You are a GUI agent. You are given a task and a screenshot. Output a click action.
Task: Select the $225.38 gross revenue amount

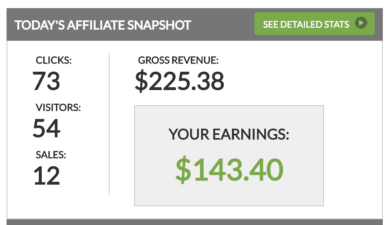pyautogui.click(x=180, y=81)
